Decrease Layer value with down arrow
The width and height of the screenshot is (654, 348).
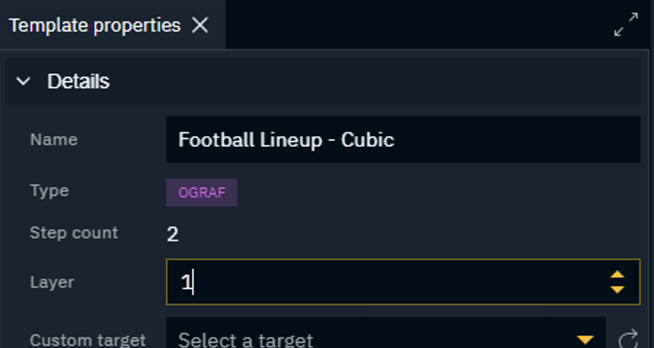618,290
